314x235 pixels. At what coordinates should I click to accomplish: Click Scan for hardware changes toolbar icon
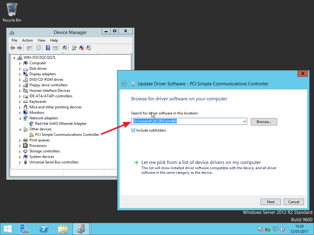pos(65,48)
